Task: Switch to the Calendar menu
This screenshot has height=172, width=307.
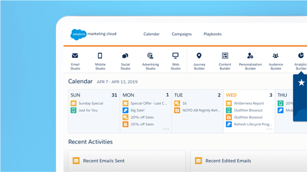Action: pyautogui.click(x=152, y=34)
